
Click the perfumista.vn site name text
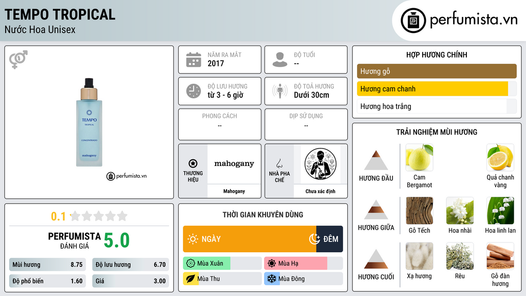pos(474,20)
